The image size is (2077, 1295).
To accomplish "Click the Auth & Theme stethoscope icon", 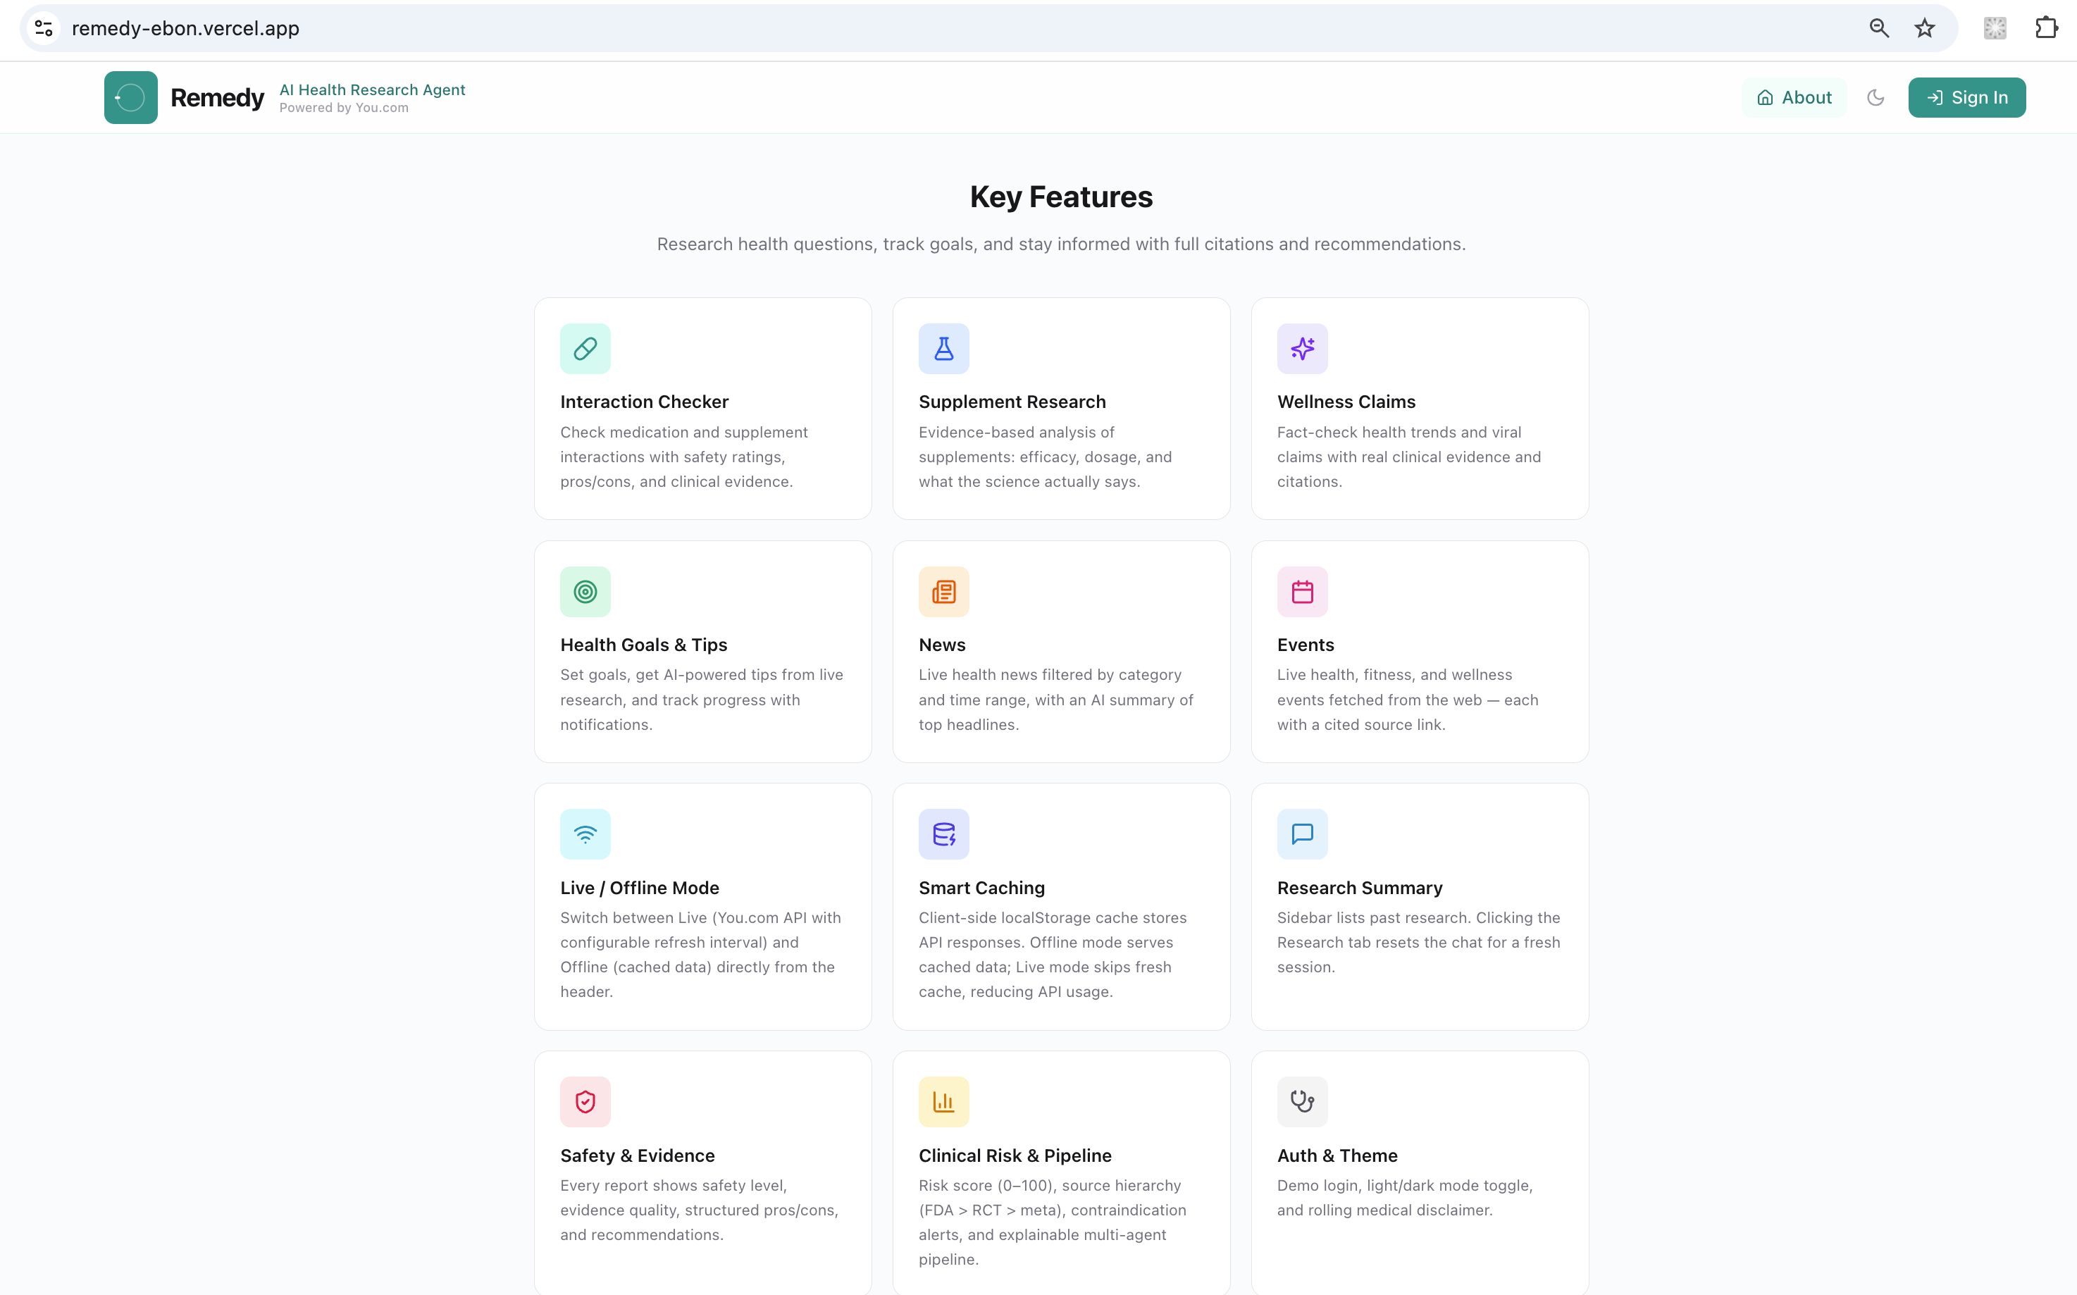I will click(x=1302, y=1101).
